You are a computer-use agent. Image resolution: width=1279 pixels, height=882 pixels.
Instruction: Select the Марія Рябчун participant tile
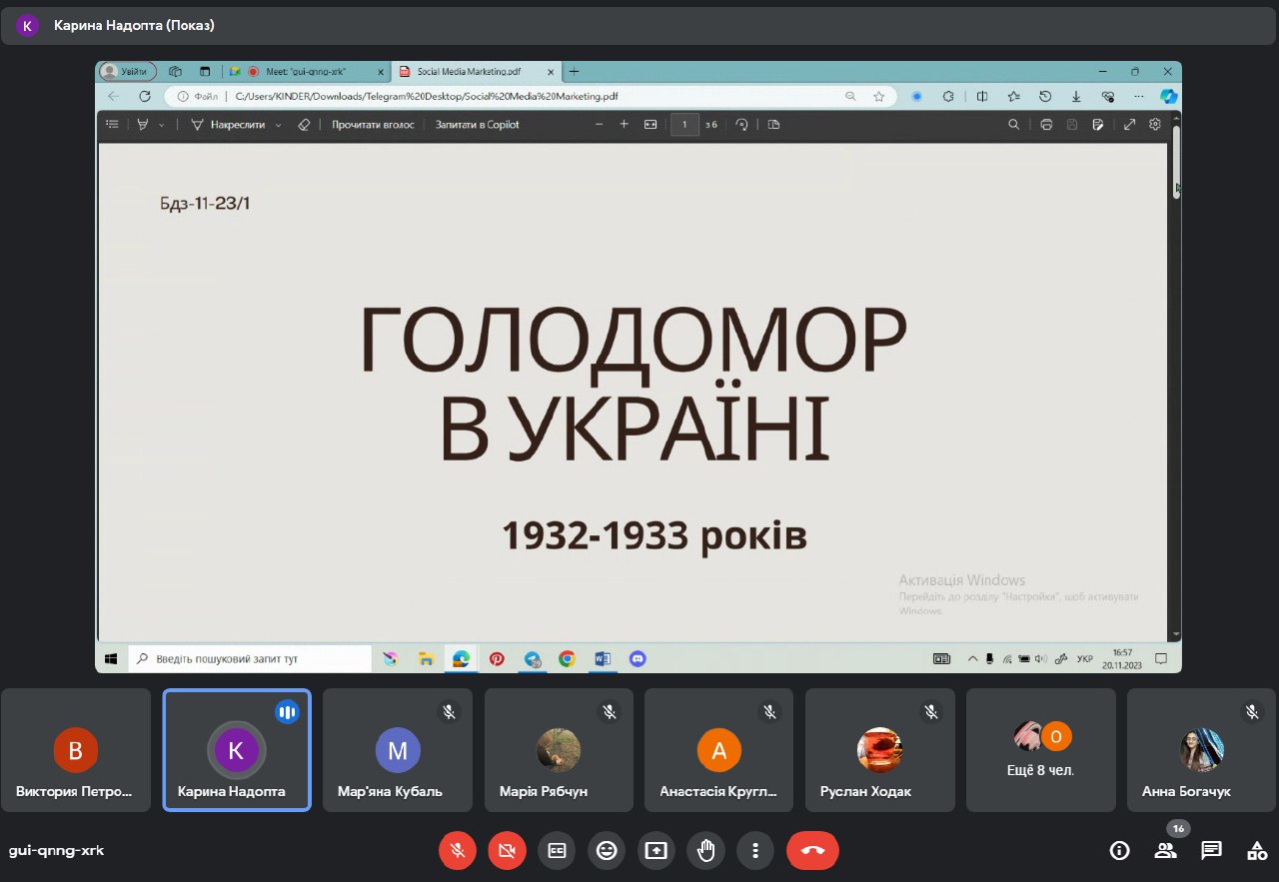pyautogui.click(x=559, y=750)
